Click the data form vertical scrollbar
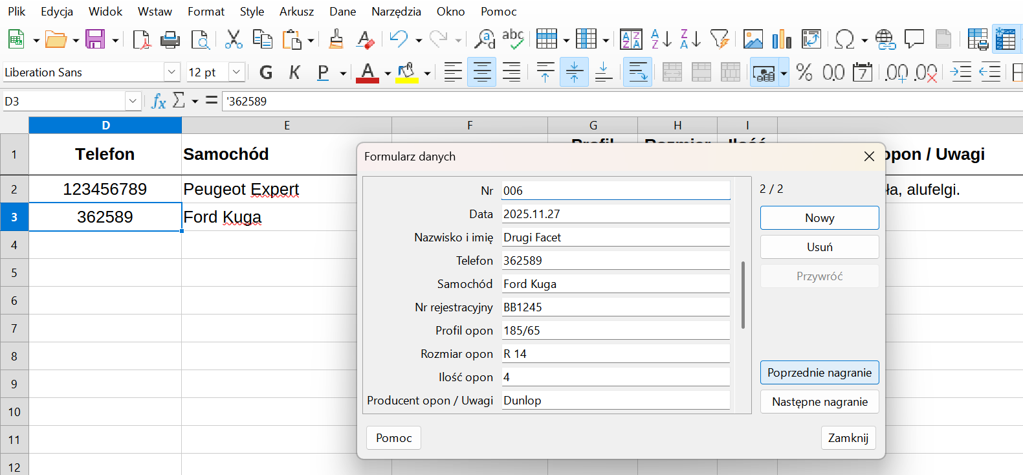The width and height of the screenshot is (1023, 475). click(743, 295)
